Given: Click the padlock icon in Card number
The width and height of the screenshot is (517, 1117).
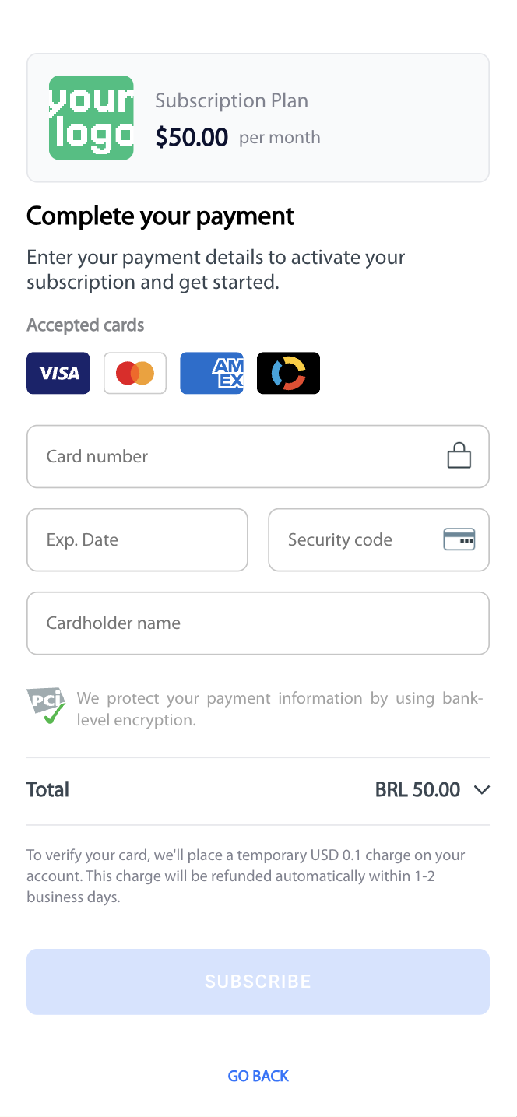Looking at the screenshot, I should pyautogui.click(x=459, y=456).
